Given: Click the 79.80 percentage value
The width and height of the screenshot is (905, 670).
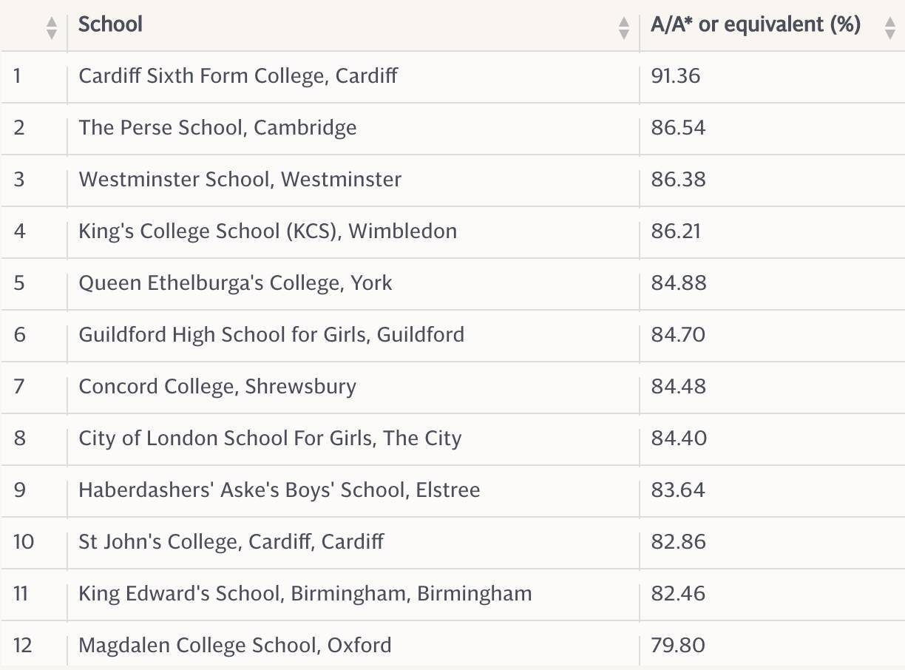Looking at the screenshot, I should coord(678,646).
